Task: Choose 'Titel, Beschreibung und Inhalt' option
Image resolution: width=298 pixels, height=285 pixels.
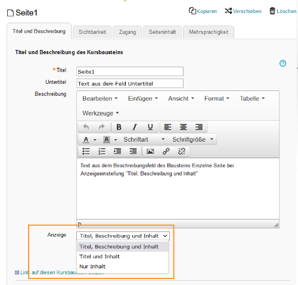Action: pyautogui.click(x=122, y=246)
